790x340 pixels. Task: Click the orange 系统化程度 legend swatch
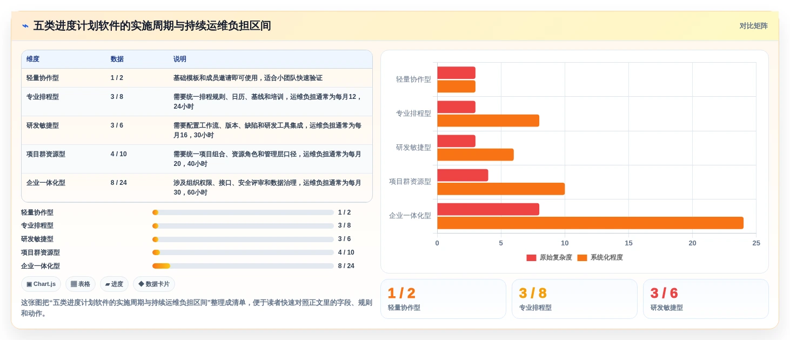pos(582,258)
